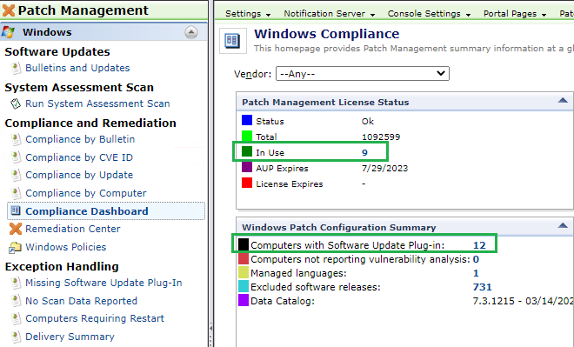Collapse Patch Management License Status panel
Image resolution: width=574 pixels, height=347 pixels.
[x=563, y=101]
